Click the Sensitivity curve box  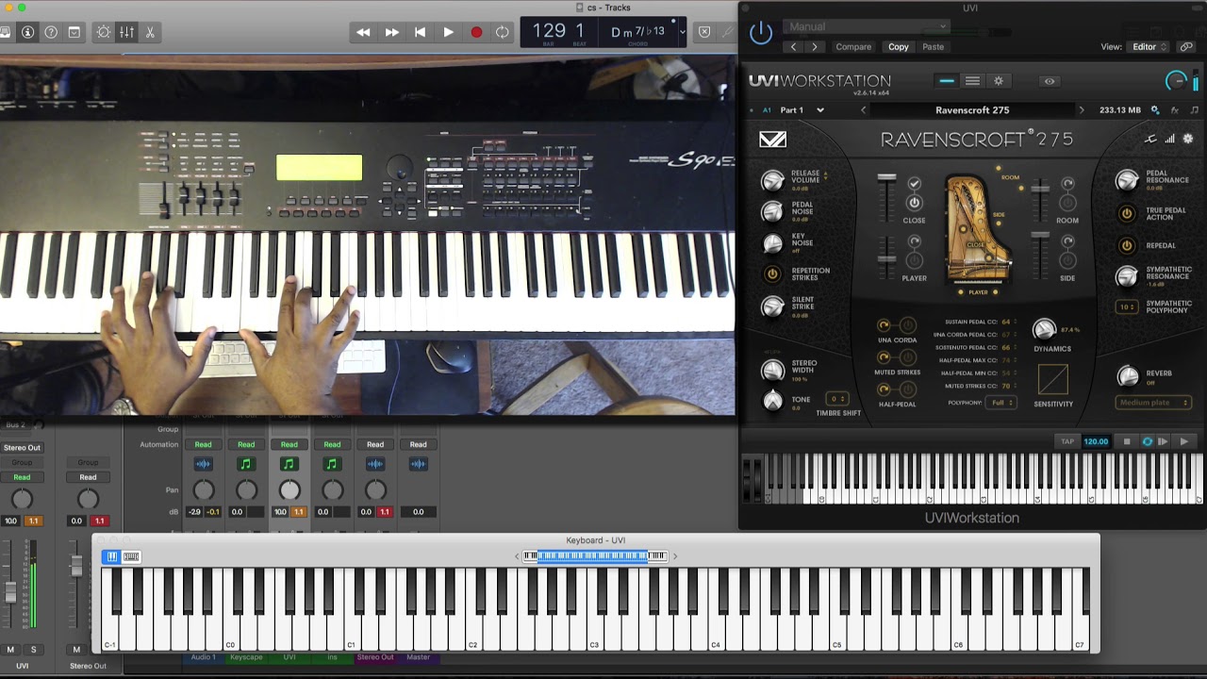coord(1052,380)
